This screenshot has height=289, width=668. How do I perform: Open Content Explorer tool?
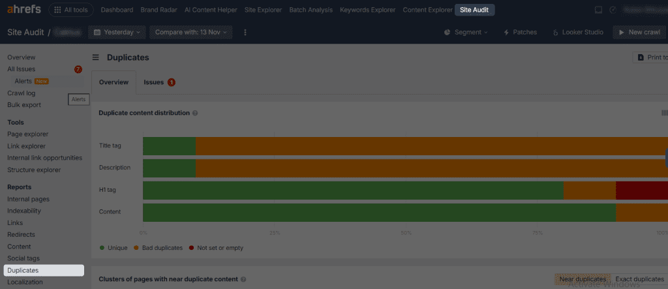428,10
